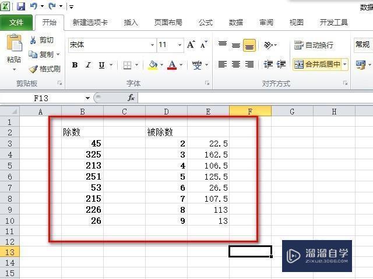This screenshot has height=279, width=373.
Task: Switch to the 插入 (Insert) tab
Action: tap(131, 23)
